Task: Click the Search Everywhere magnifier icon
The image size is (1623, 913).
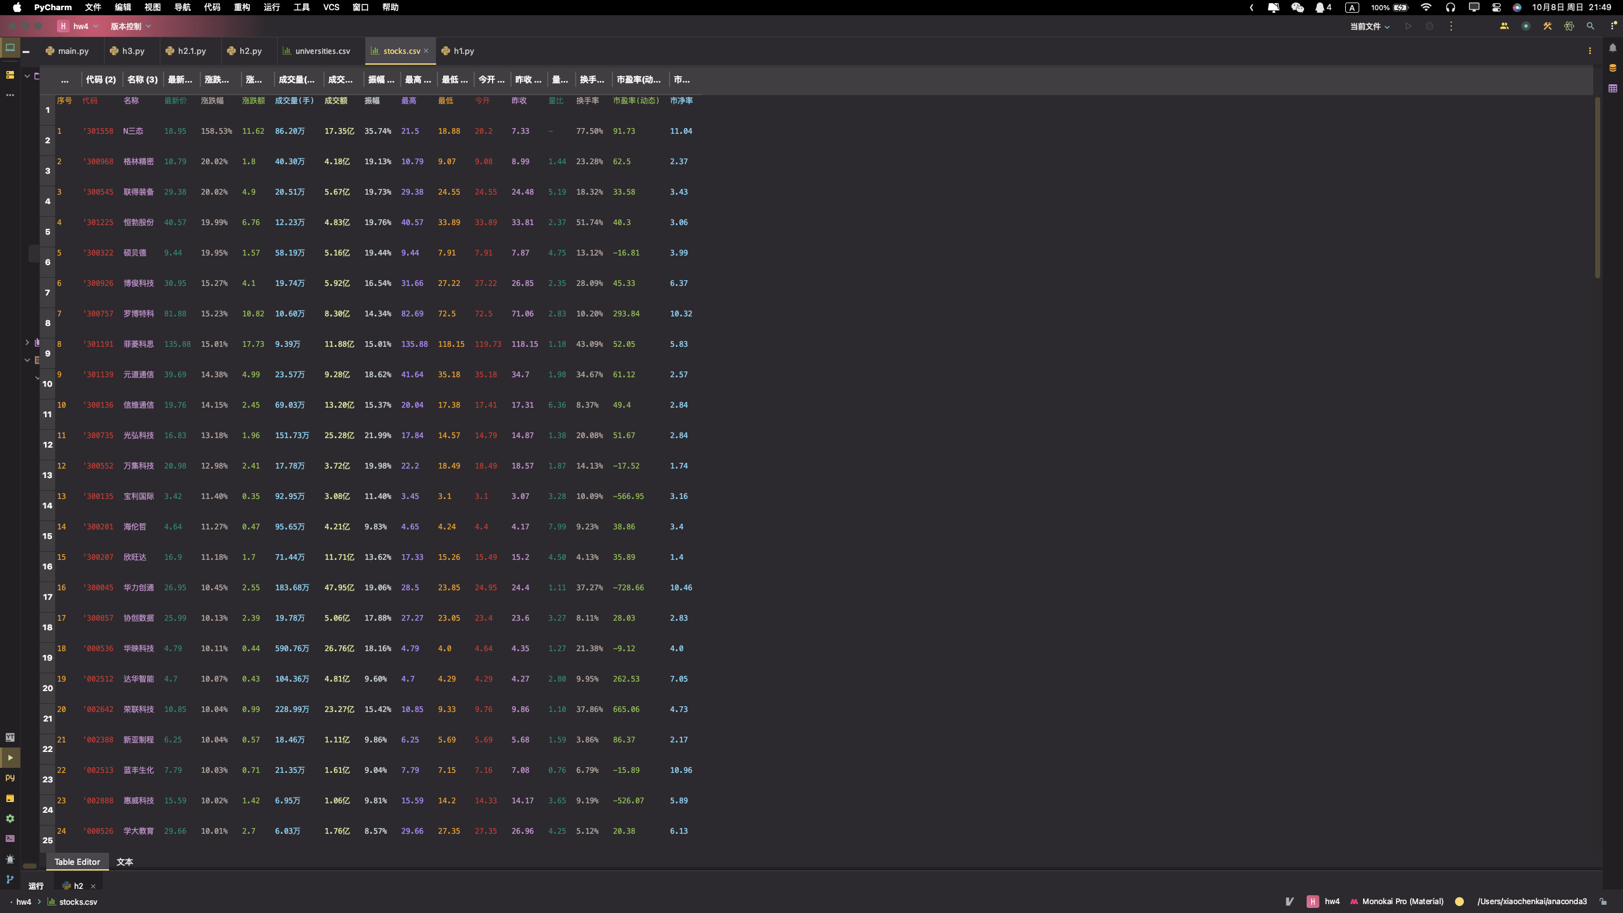Action: [1590, 26]
